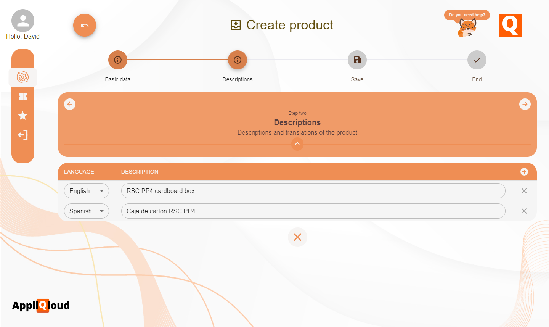Remove the Spanish description row

click(x=524, y=211)
